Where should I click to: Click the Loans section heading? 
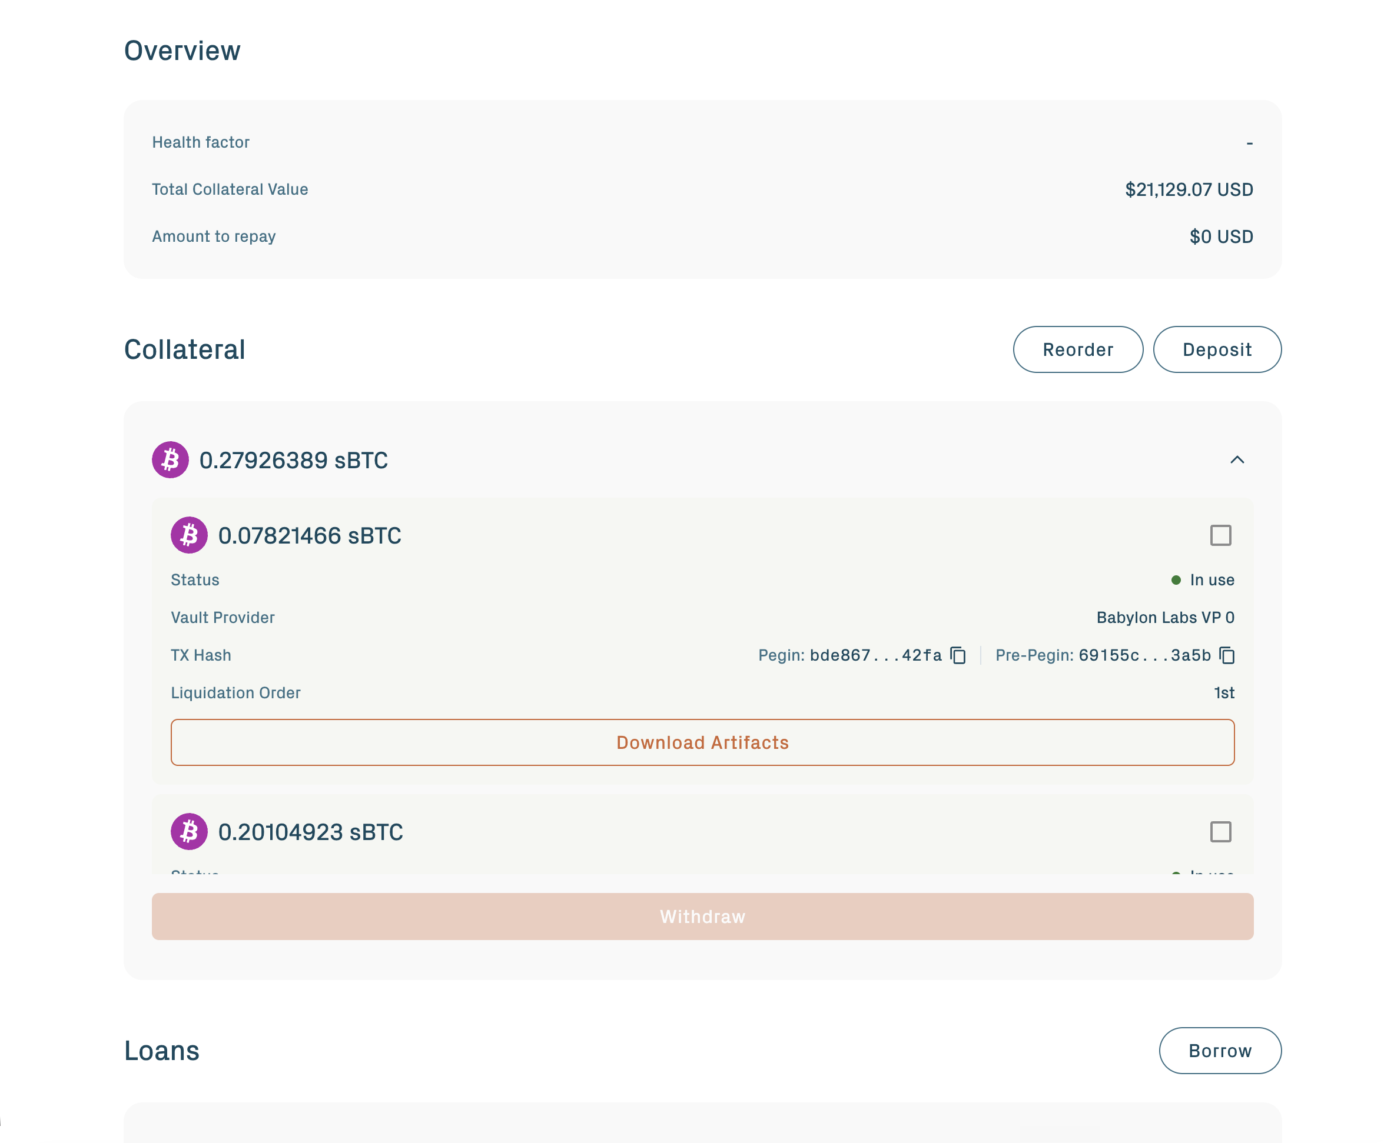pos(162,1051)
